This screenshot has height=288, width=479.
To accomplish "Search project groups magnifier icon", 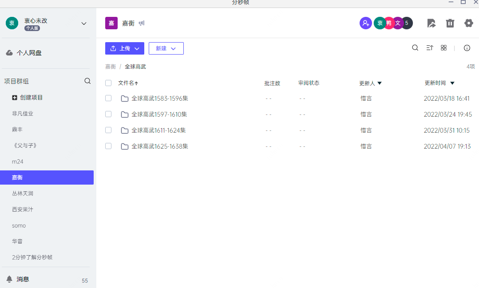I will click(87, 81).
